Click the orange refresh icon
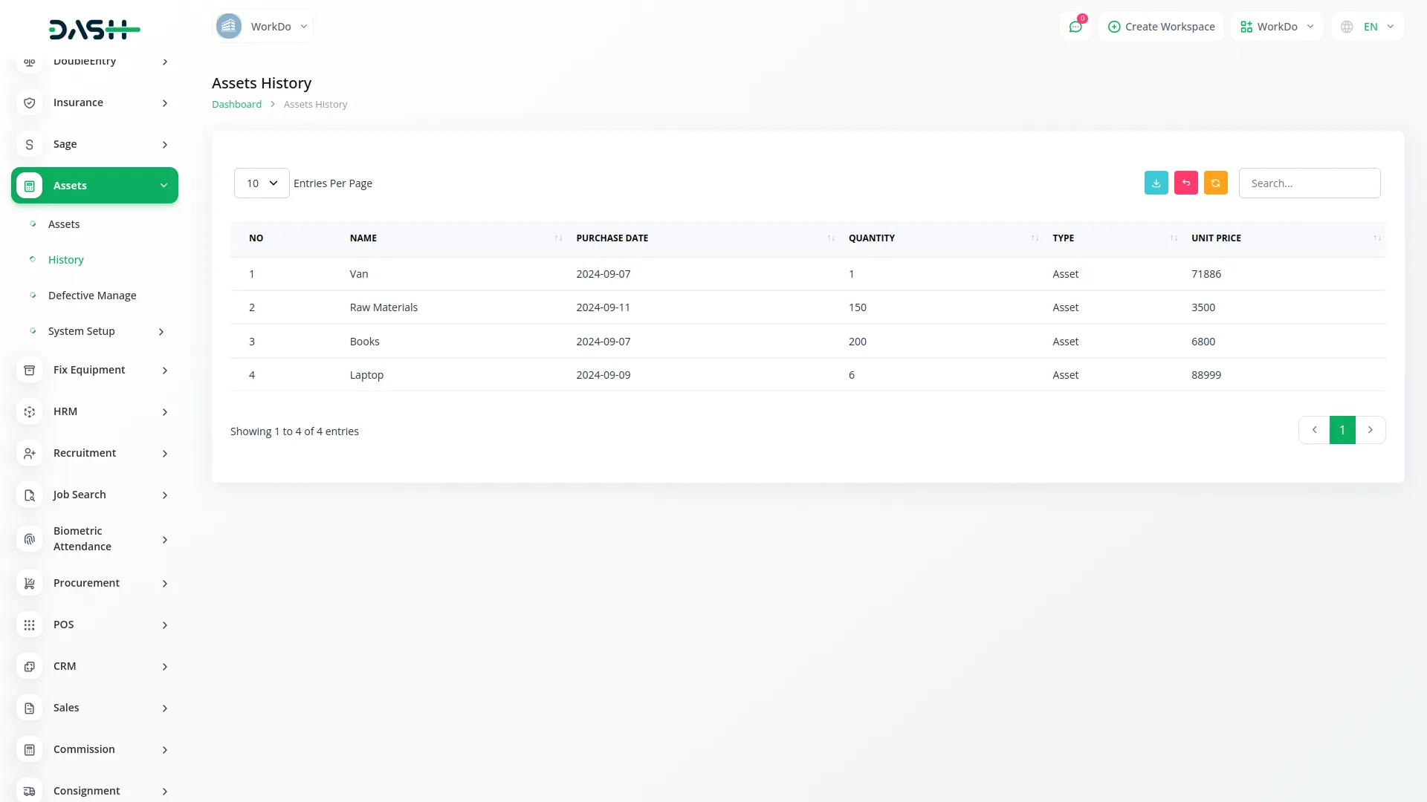The image size is (1427, 802). coord(1215,183)
